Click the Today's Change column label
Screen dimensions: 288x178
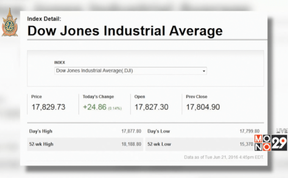pos(98,97)
